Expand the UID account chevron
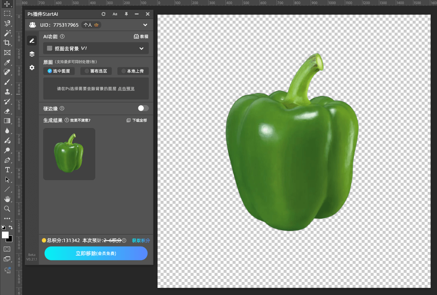This screenshot has width=437, height=295. [x=145, y=25]
